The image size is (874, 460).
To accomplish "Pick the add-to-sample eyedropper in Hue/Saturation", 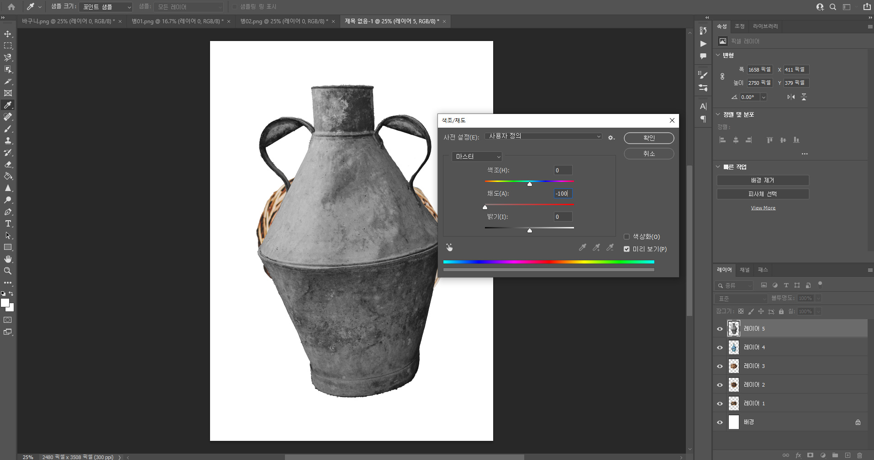I will (596, 248).
